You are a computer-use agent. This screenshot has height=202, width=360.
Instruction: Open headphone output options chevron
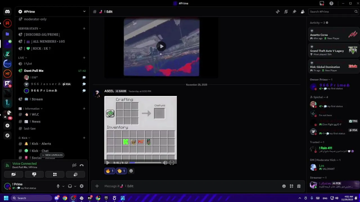pyautogui.click(x=75, y=186)
